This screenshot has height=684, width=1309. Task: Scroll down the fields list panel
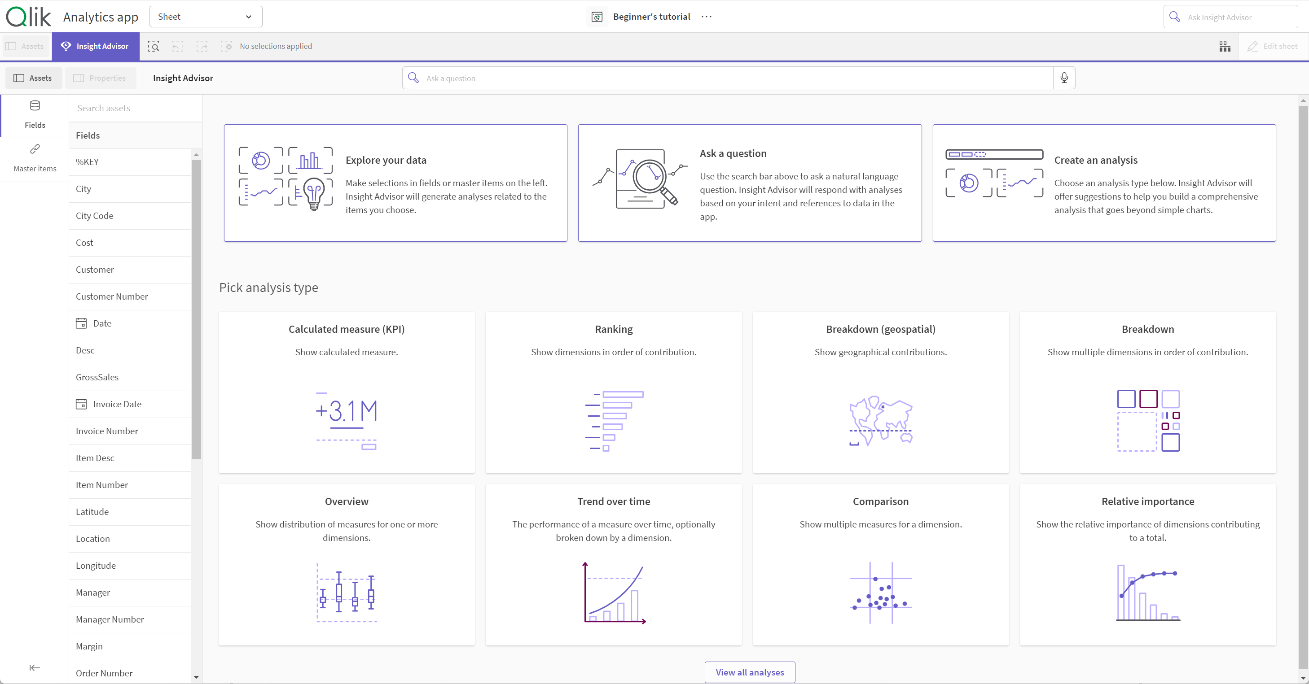(197, 677)
